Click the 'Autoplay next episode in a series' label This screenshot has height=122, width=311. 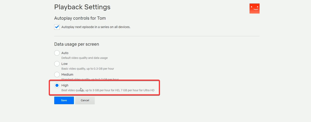click(x=96, y=27)
